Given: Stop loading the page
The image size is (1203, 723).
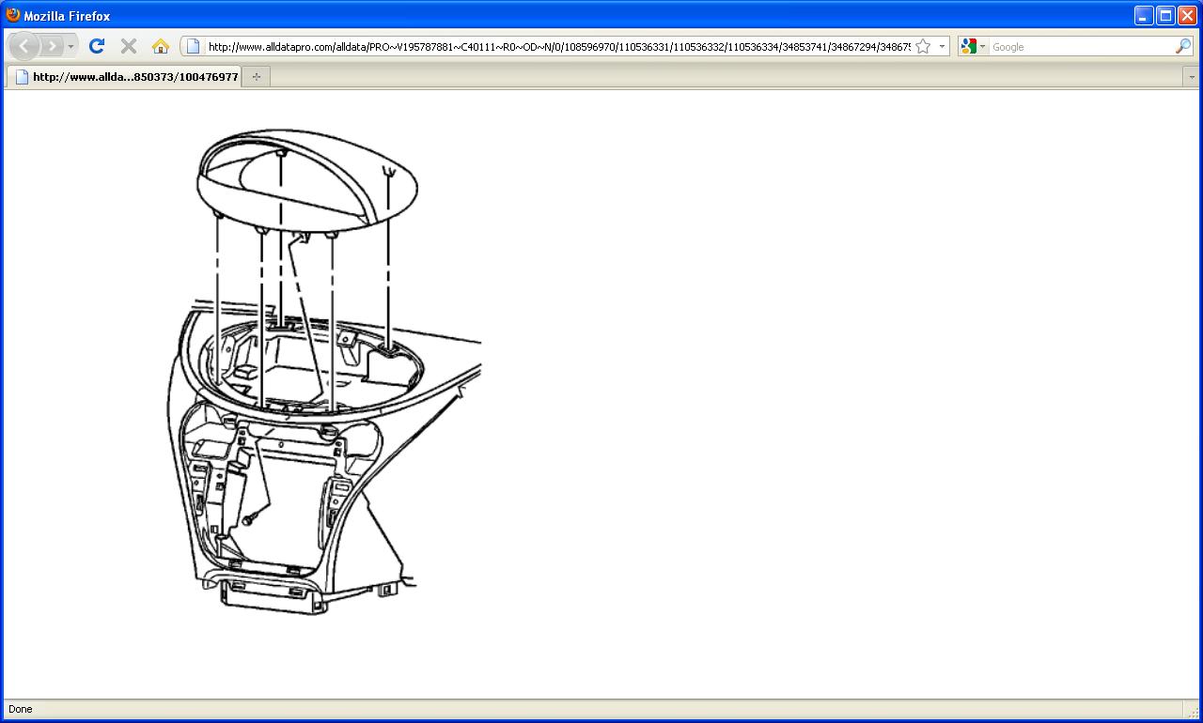Looking at the screenshot, I should 129,46.
